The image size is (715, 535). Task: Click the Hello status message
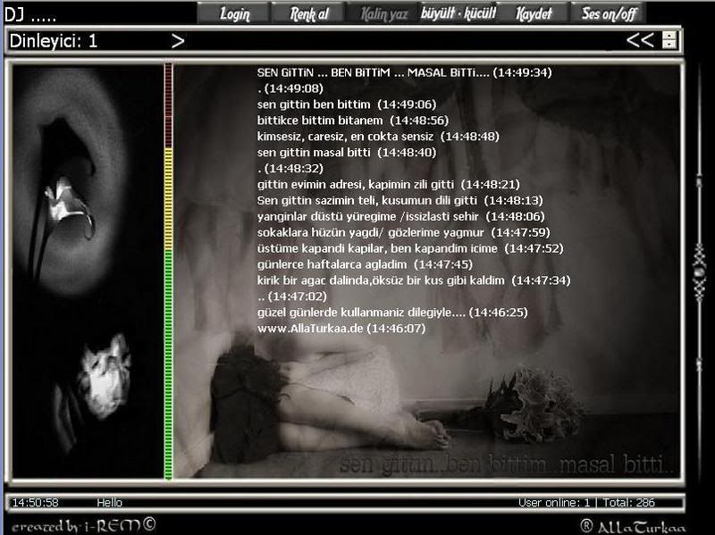coord(109,503)
